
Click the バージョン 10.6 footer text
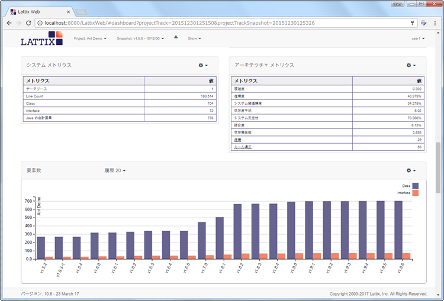tap(50, 294)
